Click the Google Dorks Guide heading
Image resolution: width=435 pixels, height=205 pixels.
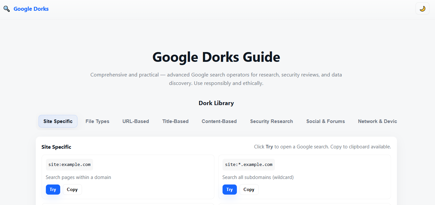216,57
